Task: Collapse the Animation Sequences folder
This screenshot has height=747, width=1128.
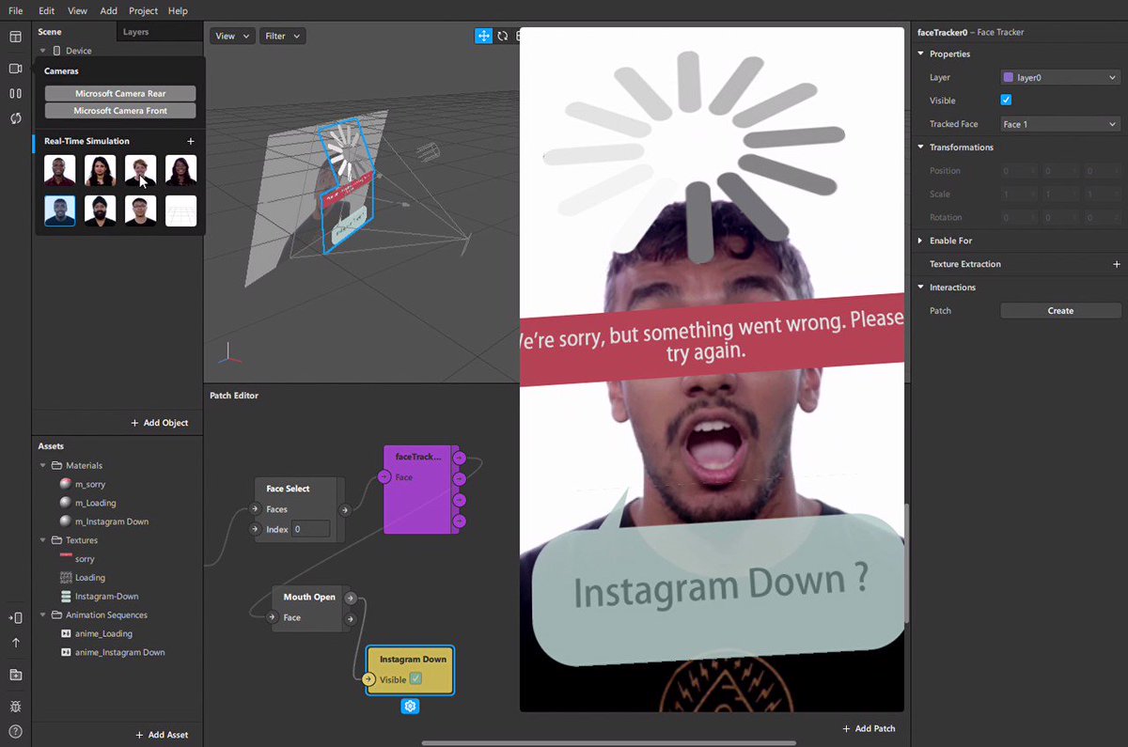Action: [43, 615]
